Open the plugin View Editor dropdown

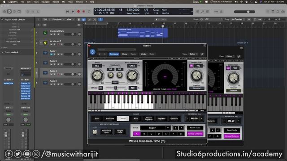coord(193,54)
